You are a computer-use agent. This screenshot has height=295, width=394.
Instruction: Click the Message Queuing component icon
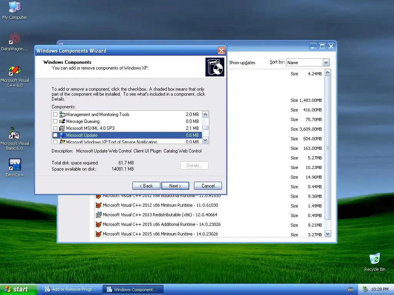[x=62, y=121]
